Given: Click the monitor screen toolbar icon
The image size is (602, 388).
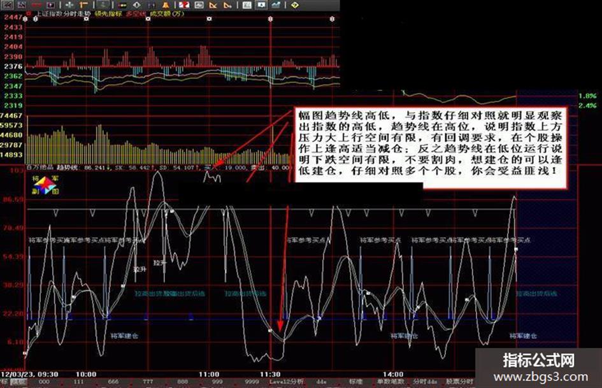Looking at the screenshot, I should pos(261,5).
